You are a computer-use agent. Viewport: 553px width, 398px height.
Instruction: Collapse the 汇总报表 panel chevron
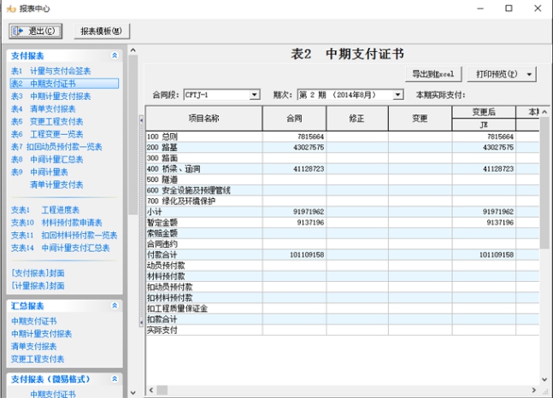click(115, 306)
